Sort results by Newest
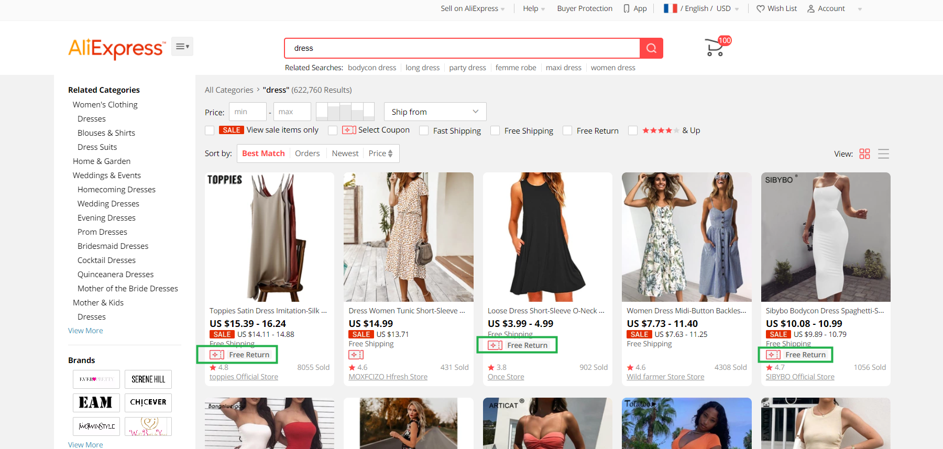943x449 pixels. [345, 154]
